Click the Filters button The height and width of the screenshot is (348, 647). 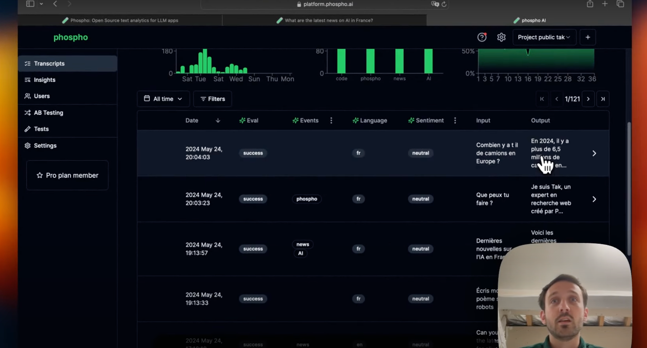click(212, 99)
